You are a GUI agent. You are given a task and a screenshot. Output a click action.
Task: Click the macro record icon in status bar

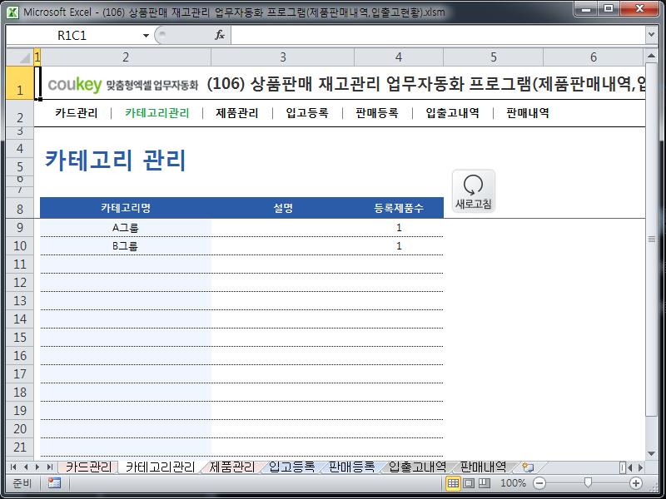54,483
